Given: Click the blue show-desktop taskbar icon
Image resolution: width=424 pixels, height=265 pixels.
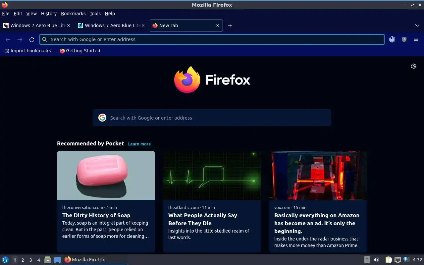Looking at the screenshot, I should pos(57,260).
